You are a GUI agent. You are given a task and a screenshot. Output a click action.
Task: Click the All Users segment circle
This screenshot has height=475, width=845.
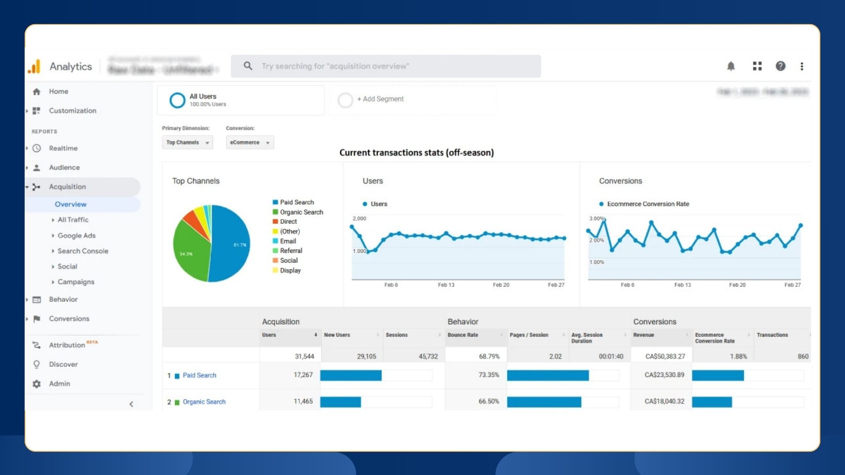[x=177, y=100]
